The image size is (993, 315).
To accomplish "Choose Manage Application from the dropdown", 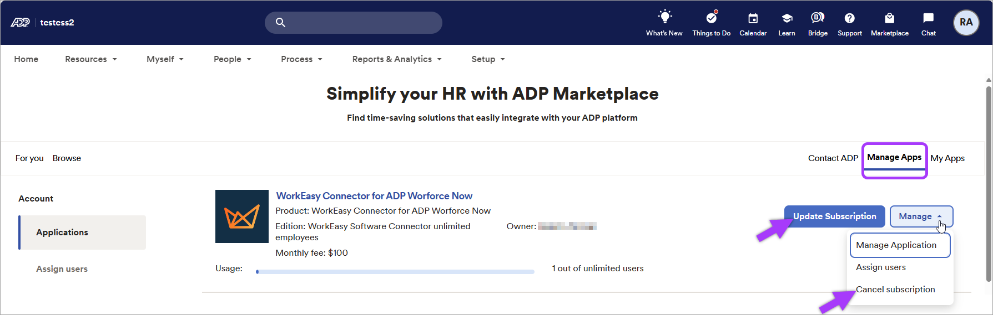I will pos(900,245).
